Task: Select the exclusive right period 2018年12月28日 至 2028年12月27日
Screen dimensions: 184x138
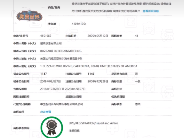Action: click(x=63, y=89)
